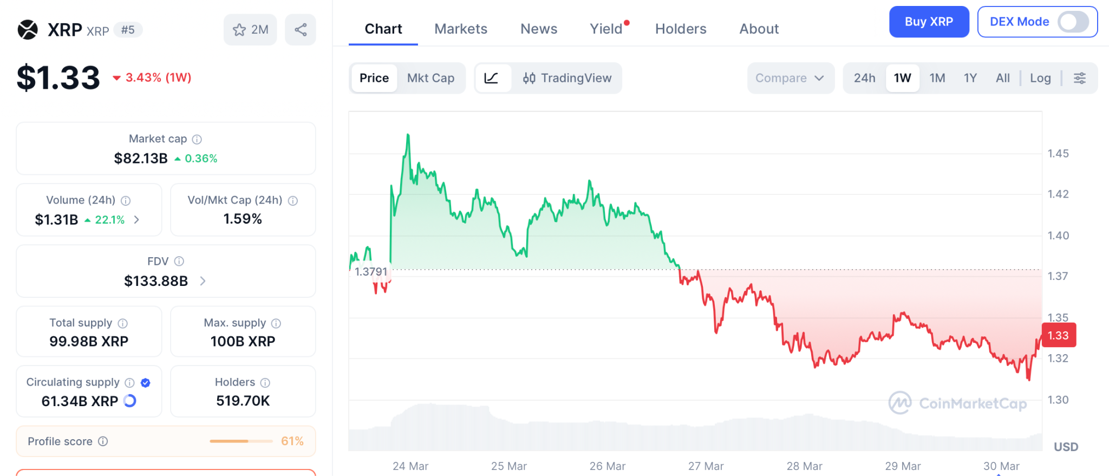This screenshot has width=1109, height=476.
Task: Click the star watchlist button
Action: 250,30
